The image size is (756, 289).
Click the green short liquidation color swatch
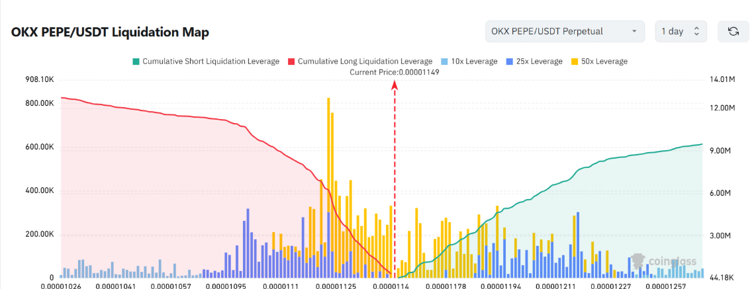pos(136,62)
